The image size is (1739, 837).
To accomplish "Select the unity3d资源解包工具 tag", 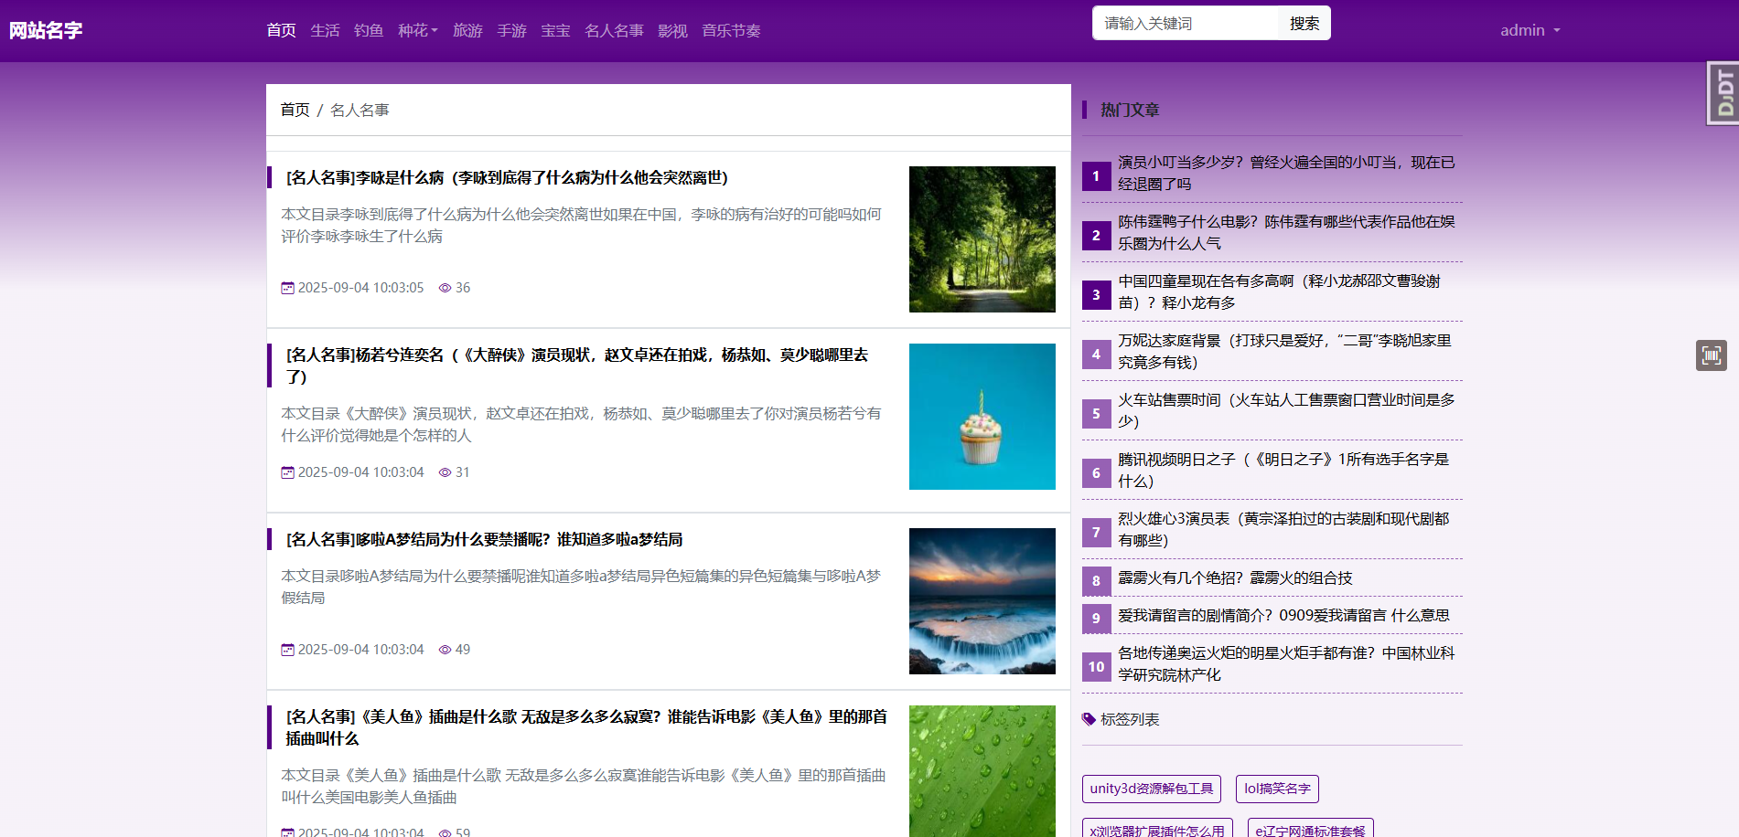I will click(x=1151, y=788).
